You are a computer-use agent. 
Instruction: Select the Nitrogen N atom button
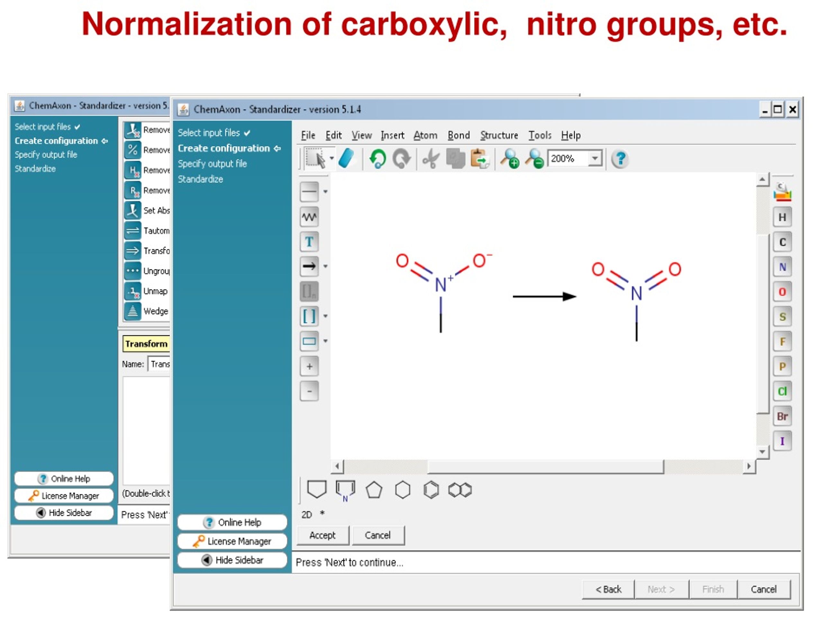[x=782, y=267]
